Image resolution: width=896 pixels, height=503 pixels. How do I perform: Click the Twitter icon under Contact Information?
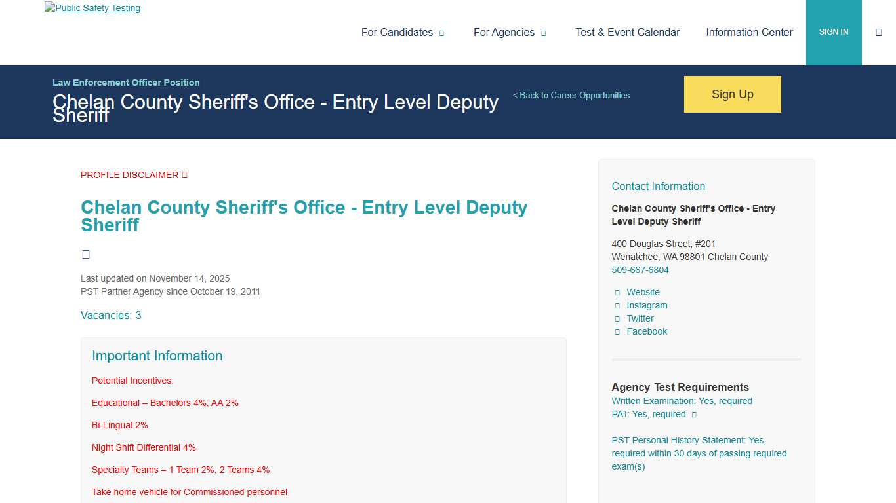click(617, 318)
